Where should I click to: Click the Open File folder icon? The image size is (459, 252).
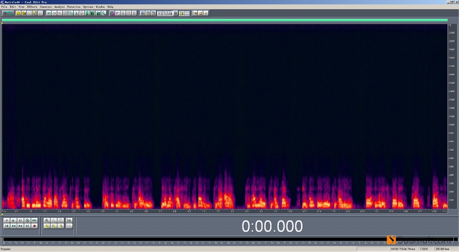point(24,13)
